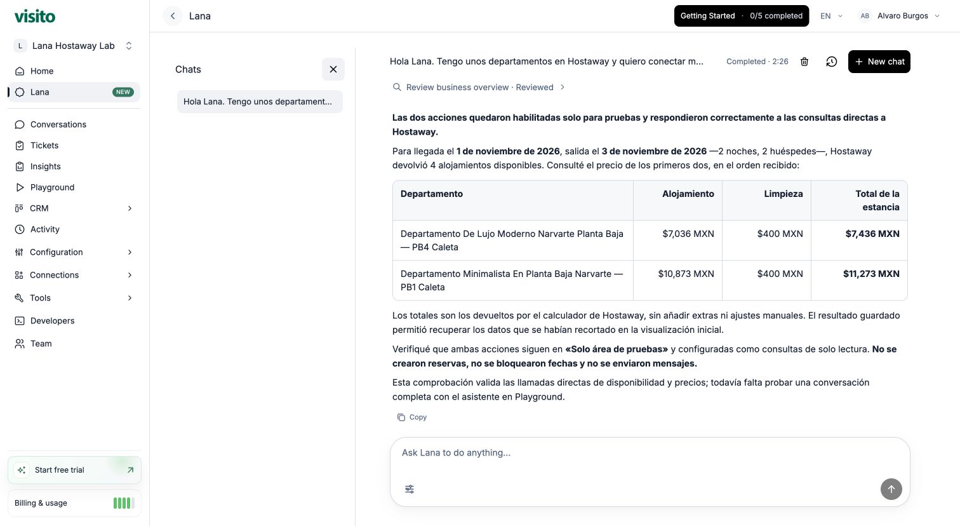Open chat history clock icon
This screenshot has height=526, width=960.
[x=832, y=62]
